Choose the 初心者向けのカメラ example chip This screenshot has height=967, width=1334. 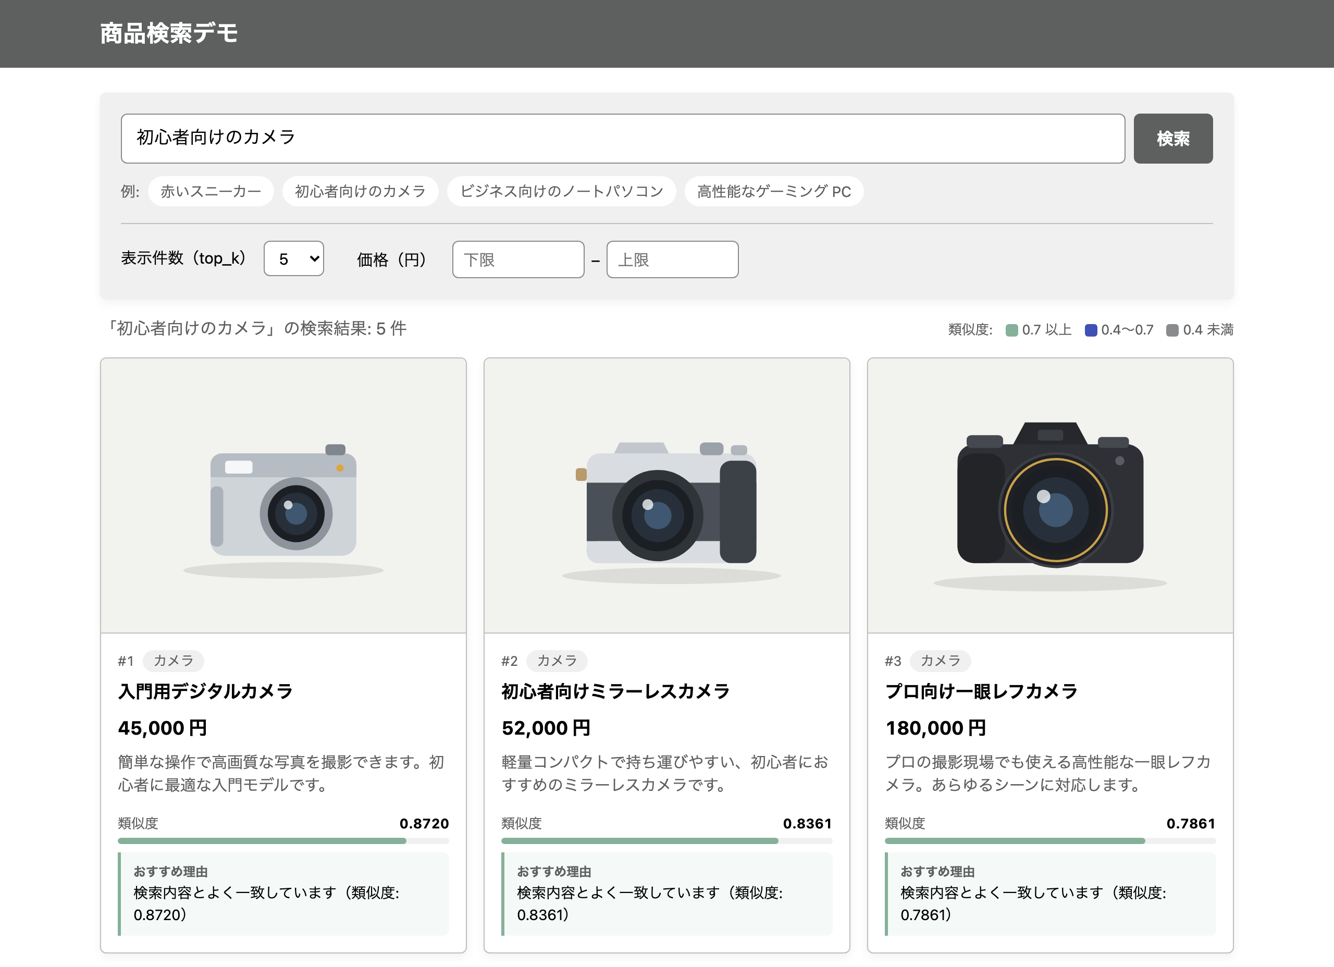[x=360, y=191]
